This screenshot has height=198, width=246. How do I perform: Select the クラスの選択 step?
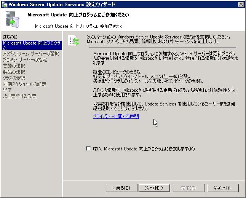point(14,78)
